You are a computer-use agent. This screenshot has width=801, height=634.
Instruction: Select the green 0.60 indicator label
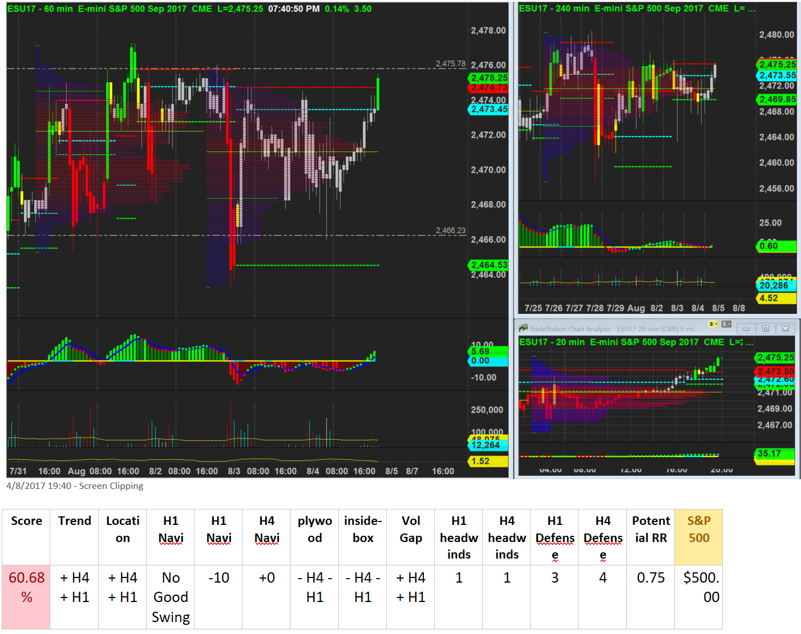(x=776, y=246)
